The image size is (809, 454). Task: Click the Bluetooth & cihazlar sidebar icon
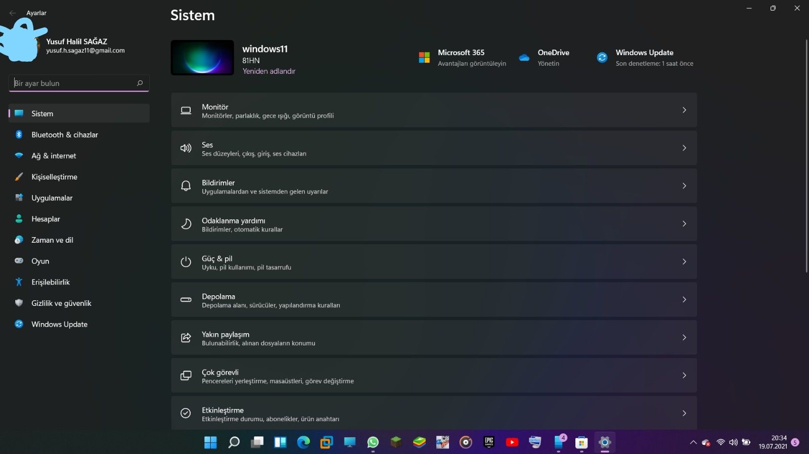point(19,134)
